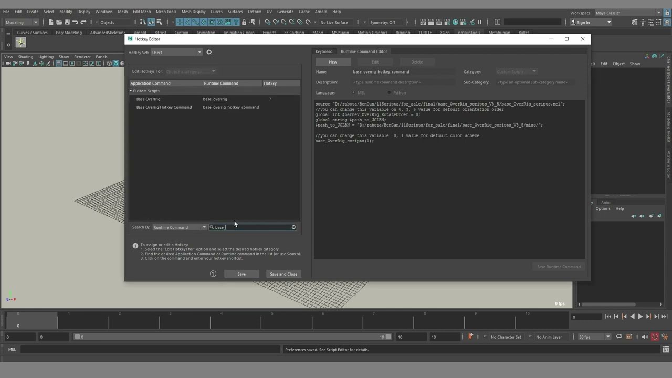Open the animation preferences running man icon

(x=665, y=337)
